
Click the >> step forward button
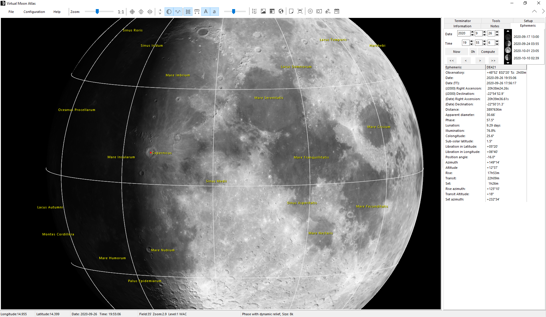pyautogui.click(x=493, y=60)
